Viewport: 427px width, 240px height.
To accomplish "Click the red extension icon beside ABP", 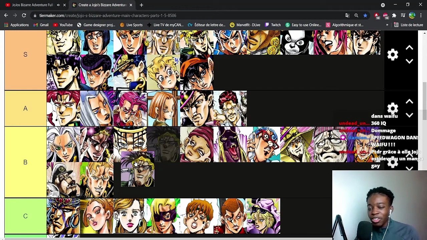I will click(376, 15).
